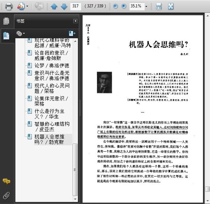Open the comments panel icon

coord(6,181)
